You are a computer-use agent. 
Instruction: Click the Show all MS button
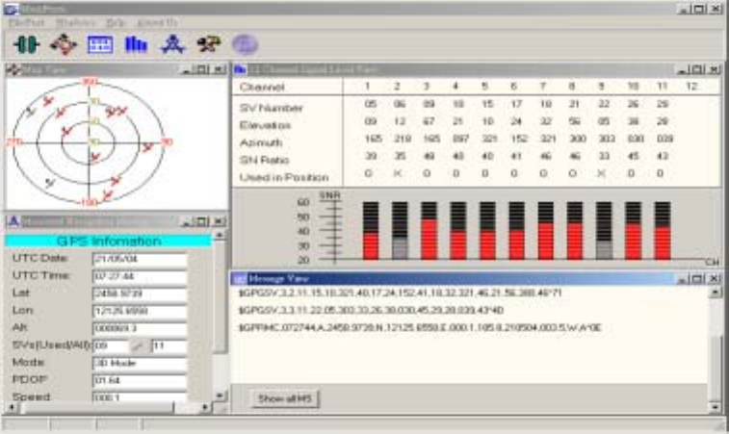(285, 398)
